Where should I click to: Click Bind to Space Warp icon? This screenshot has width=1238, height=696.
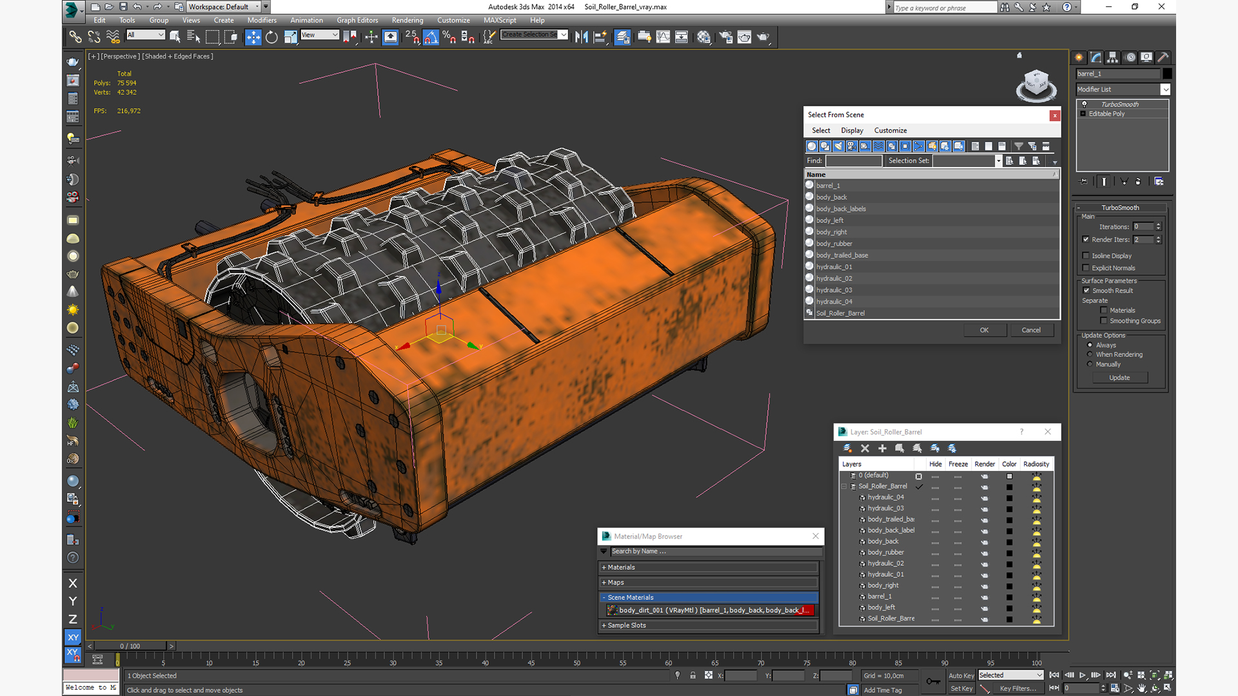pyautogui.click(x=113, y=37)
